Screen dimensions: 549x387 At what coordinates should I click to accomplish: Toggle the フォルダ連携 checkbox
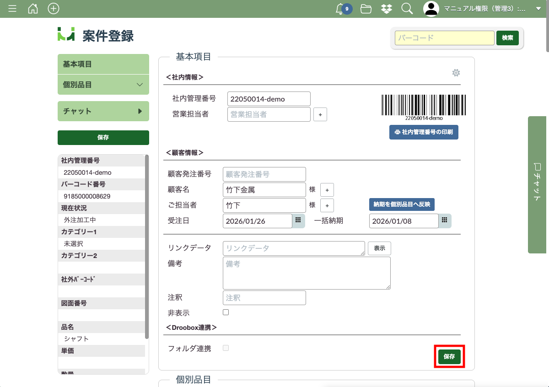point(226,348)
